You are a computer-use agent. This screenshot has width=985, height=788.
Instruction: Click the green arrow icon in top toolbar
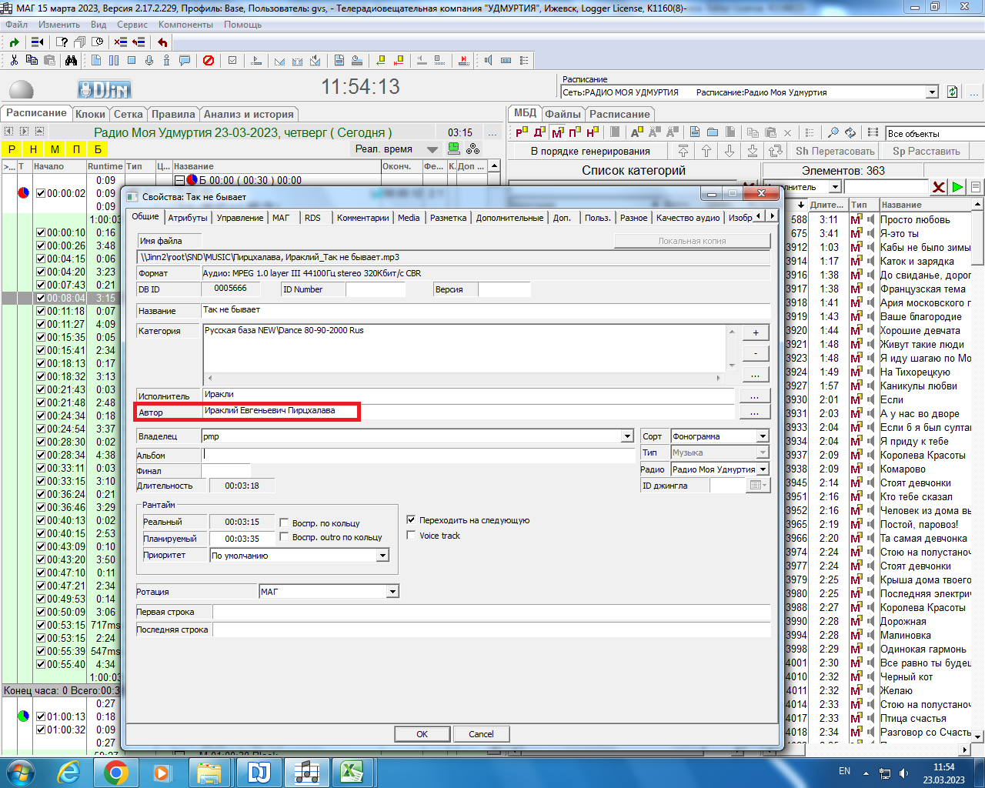click(14, 42)
